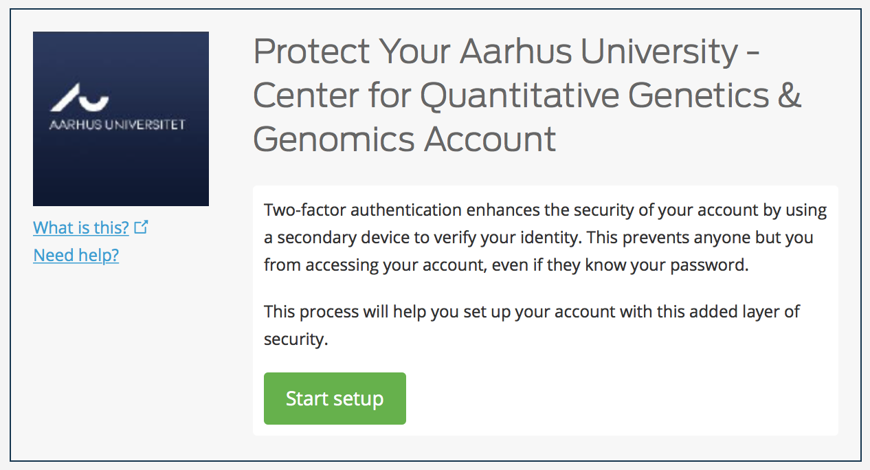Click the Aarhus University logo image
The image size is (870, 470).
121,158
